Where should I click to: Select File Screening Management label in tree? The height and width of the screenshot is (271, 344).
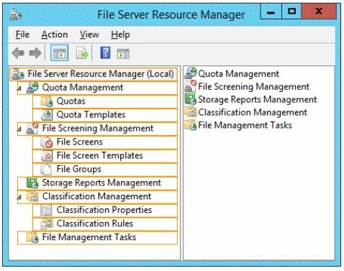98,128
